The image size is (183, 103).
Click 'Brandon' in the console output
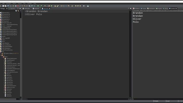pyautogui.click(x=138, y=13)
